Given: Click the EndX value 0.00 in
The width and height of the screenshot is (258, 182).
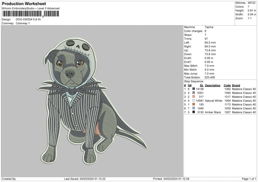Looking at the screenshot, I should (x=209, y=58).
